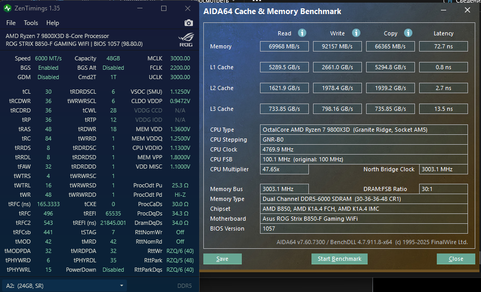The width and height of the screenshot is (481, 292).
Task: Select the L3 Cache Copy value 735.85 GB/s
Action: pos(391,109)
